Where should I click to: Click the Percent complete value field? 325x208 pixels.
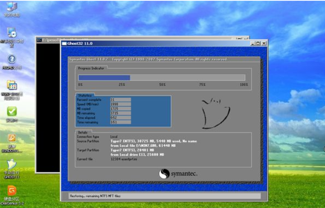click(120, 100)
